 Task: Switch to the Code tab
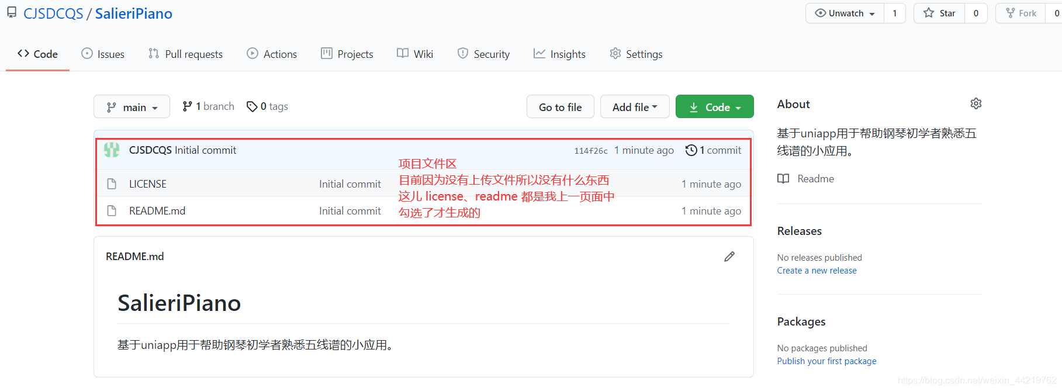37,54
